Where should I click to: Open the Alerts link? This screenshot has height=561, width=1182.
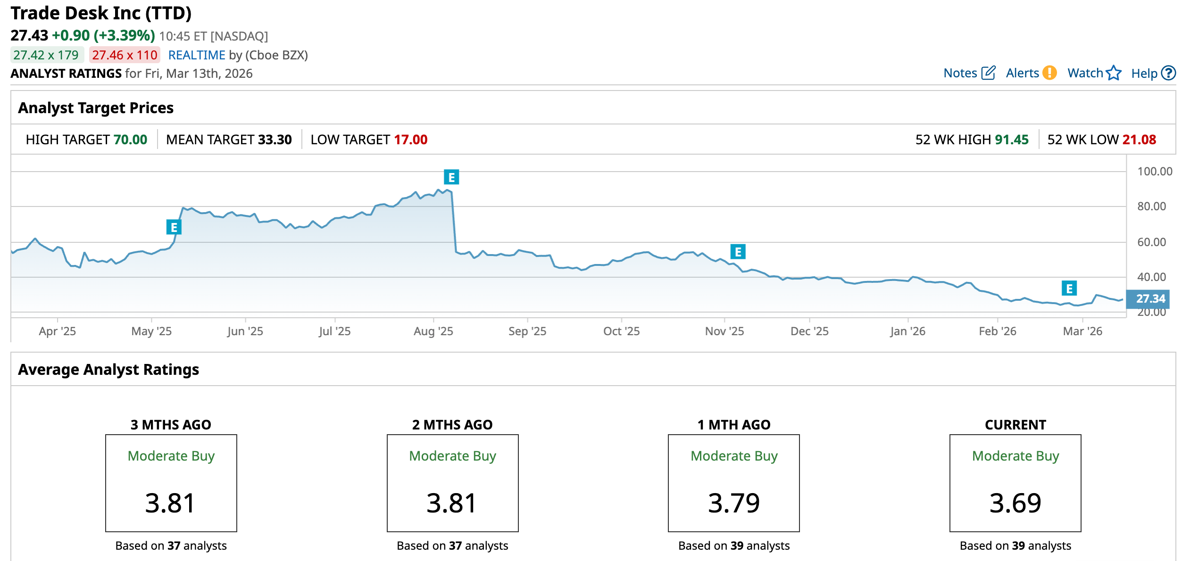click(1022, 73)
